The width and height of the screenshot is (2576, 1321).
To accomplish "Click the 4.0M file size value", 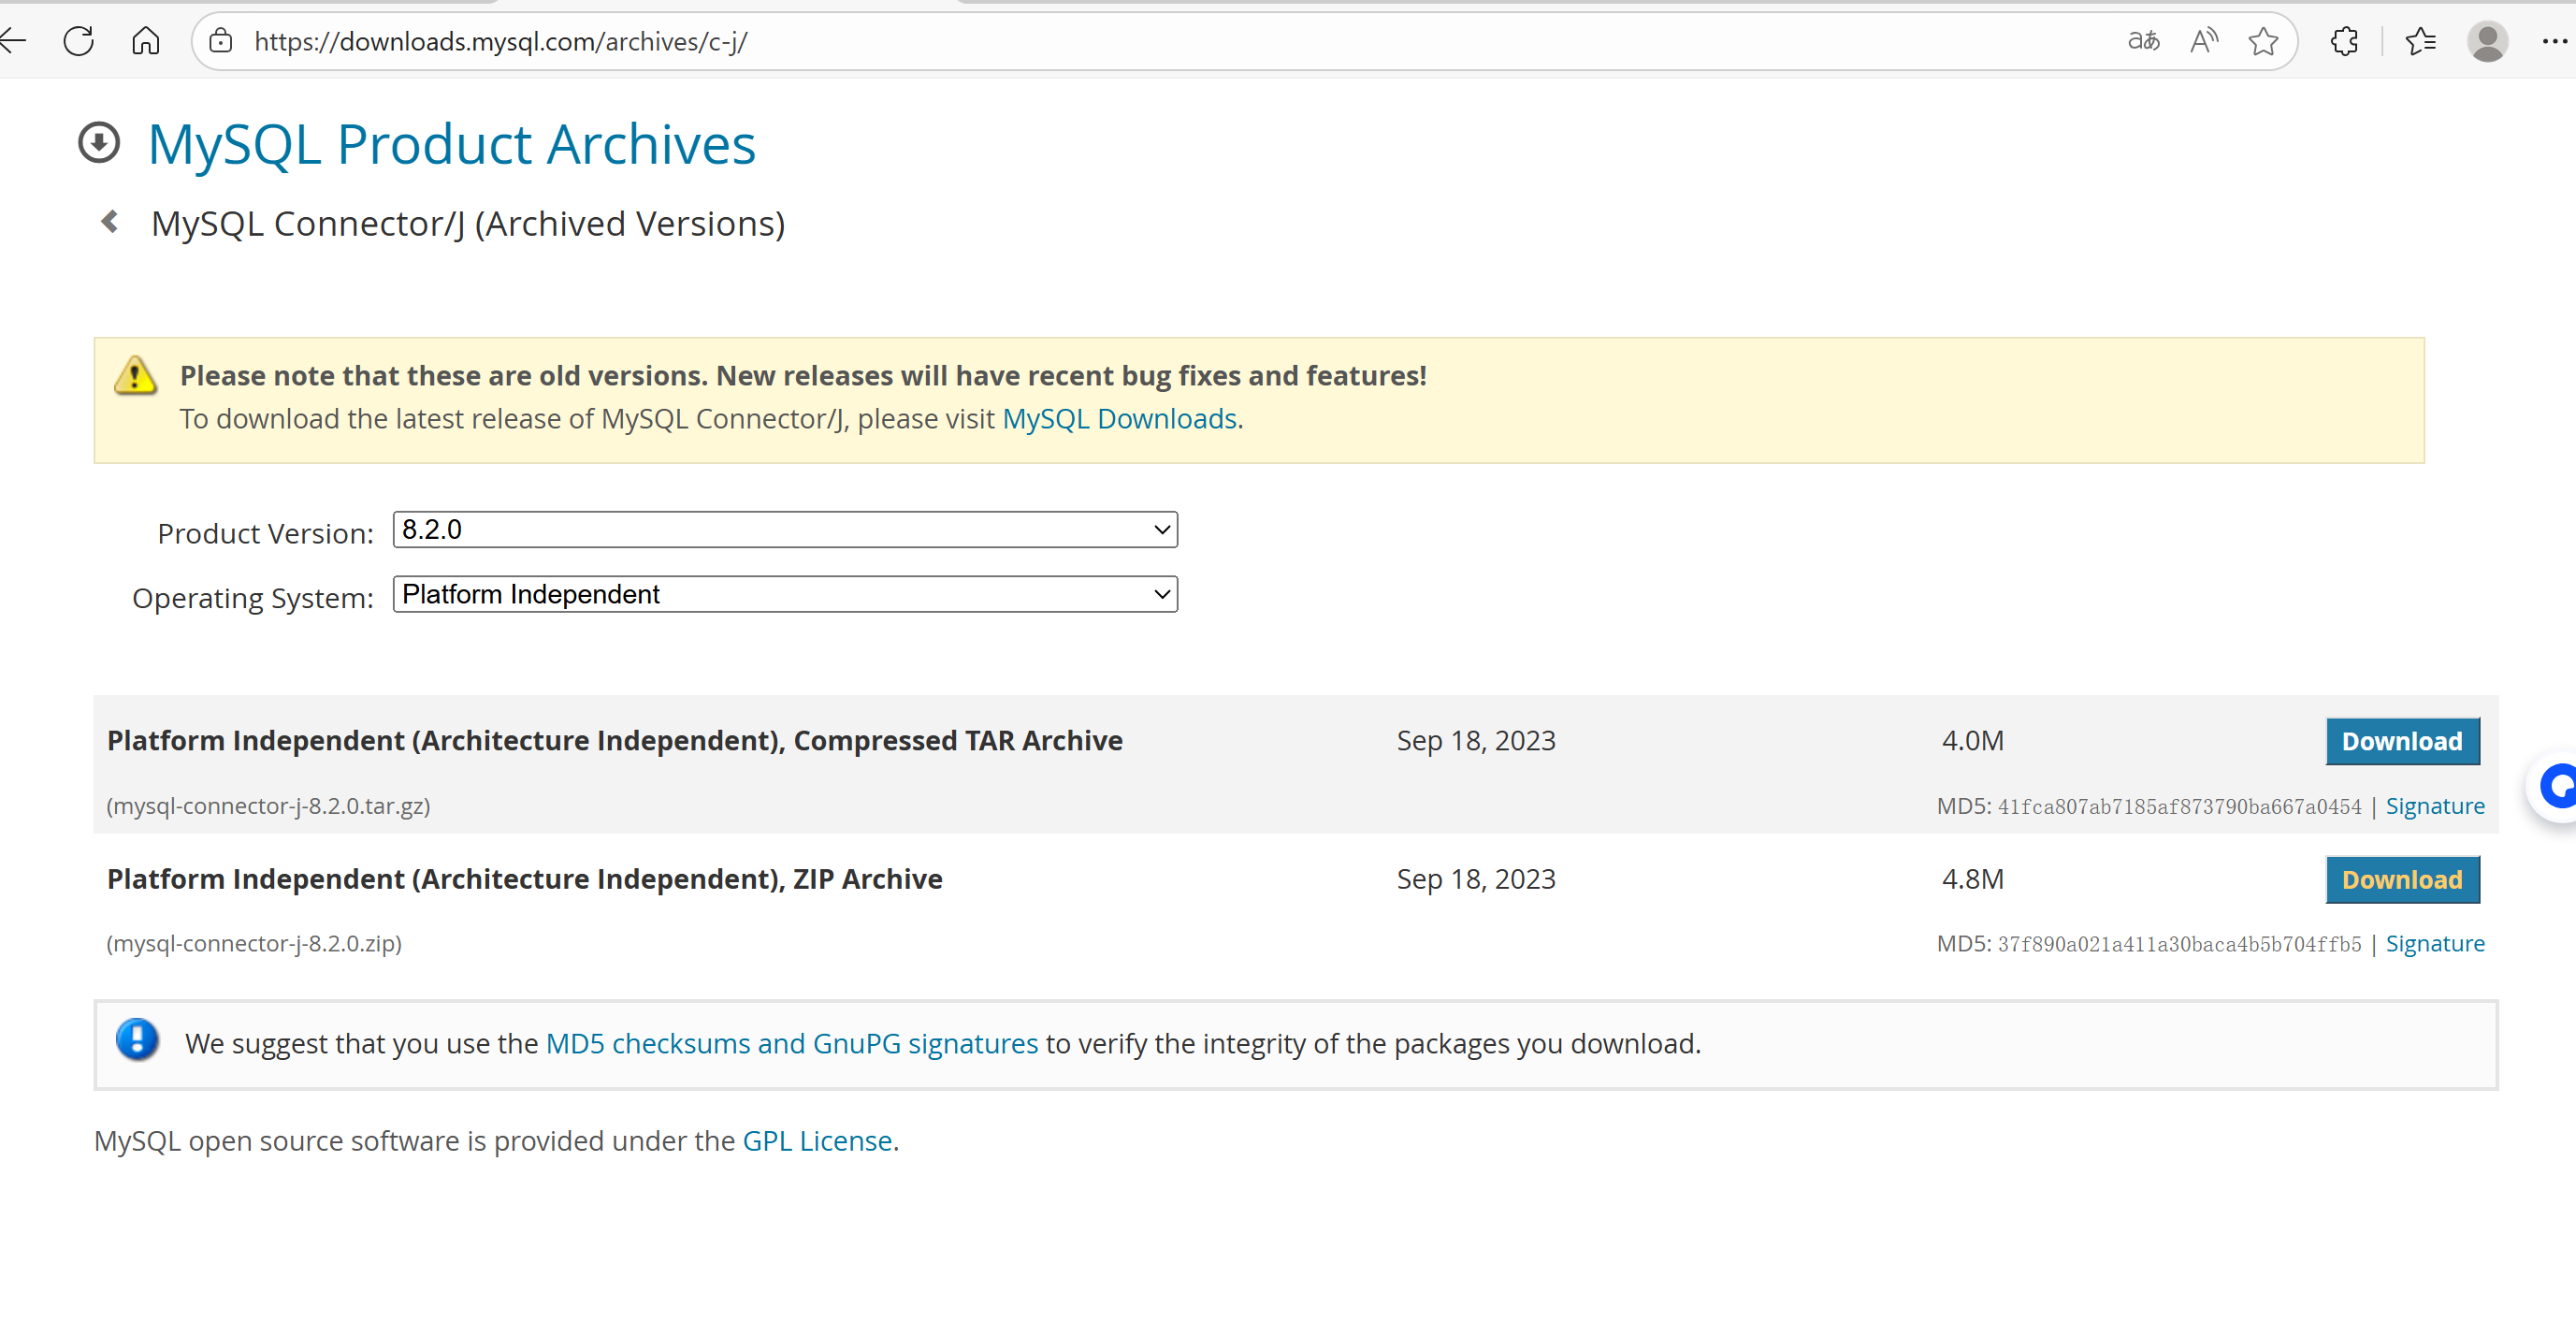I will pyautogui.click(x=1972, y=741).
